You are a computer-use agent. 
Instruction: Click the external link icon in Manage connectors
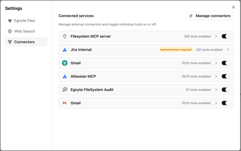click(191, 16)
